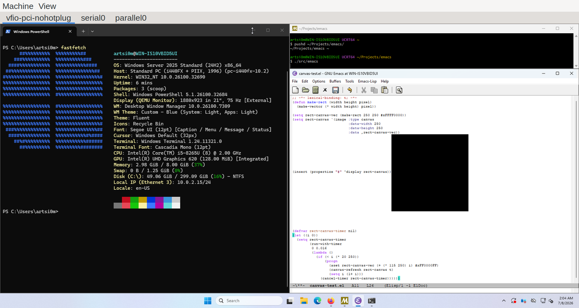The height and width of the screenshot is (308, 579).
Task: Open Firefox from the taskbar
Action: (x=331, y=301)
